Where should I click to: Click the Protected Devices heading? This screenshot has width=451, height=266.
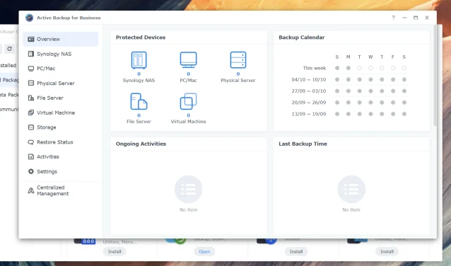coord(141,37)
